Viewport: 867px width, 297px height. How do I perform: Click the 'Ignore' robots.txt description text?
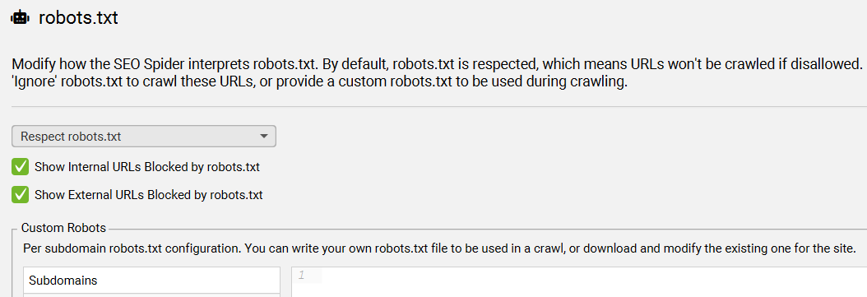click(320, 86)
